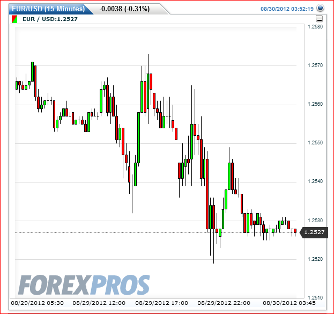Click the 1.2550 price axis label
Screen dimensions: 334x314
point(315,142)
